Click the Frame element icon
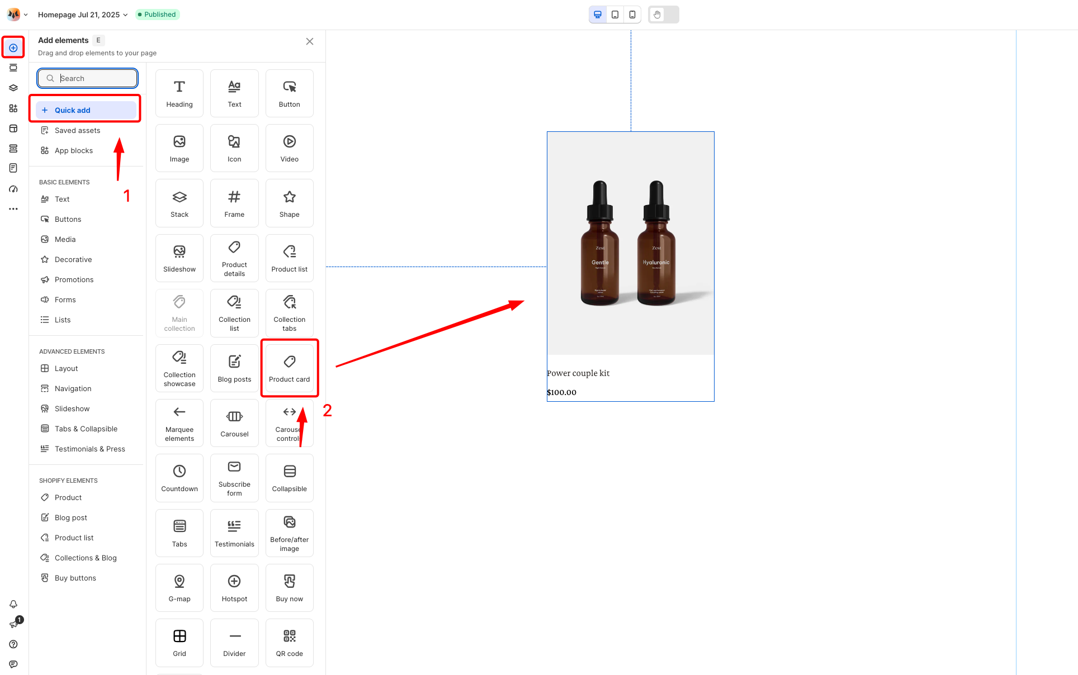The width and height of the screenshot is (1078, 675). coord(234,197)
